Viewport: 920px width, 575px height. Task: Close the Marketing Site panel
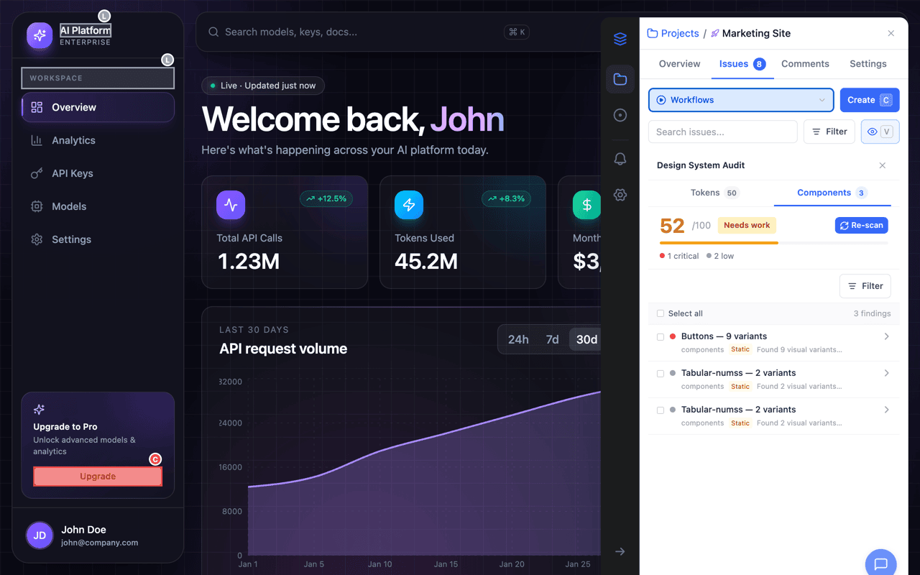[x=891, y=33]
